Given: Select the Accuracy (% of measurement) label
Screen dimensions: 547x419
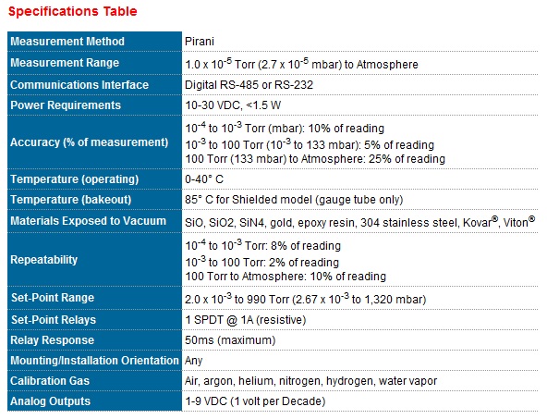Looking at the screenshot, I should point(90,142).
